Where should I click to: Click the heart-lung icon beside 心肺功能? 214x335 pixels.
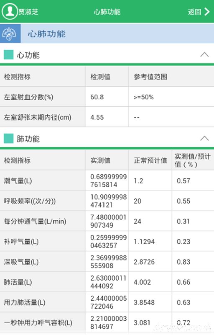pyautogui.click(x=10, y=34)
